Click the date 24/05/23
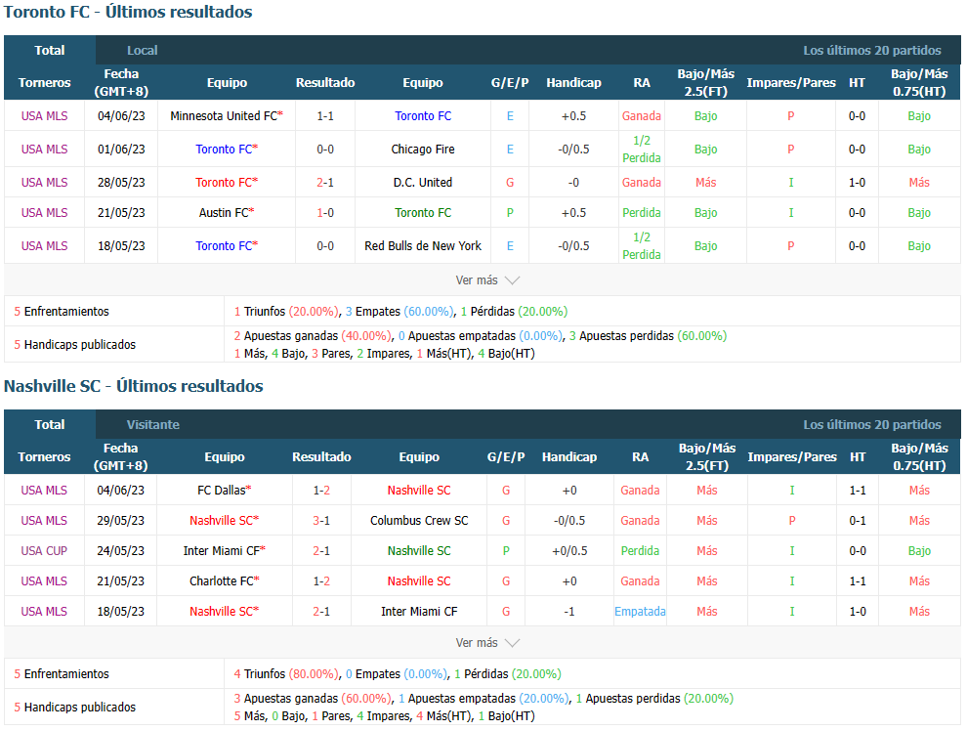The height and width of the screenshot is (730, 967). coord(121,551)
